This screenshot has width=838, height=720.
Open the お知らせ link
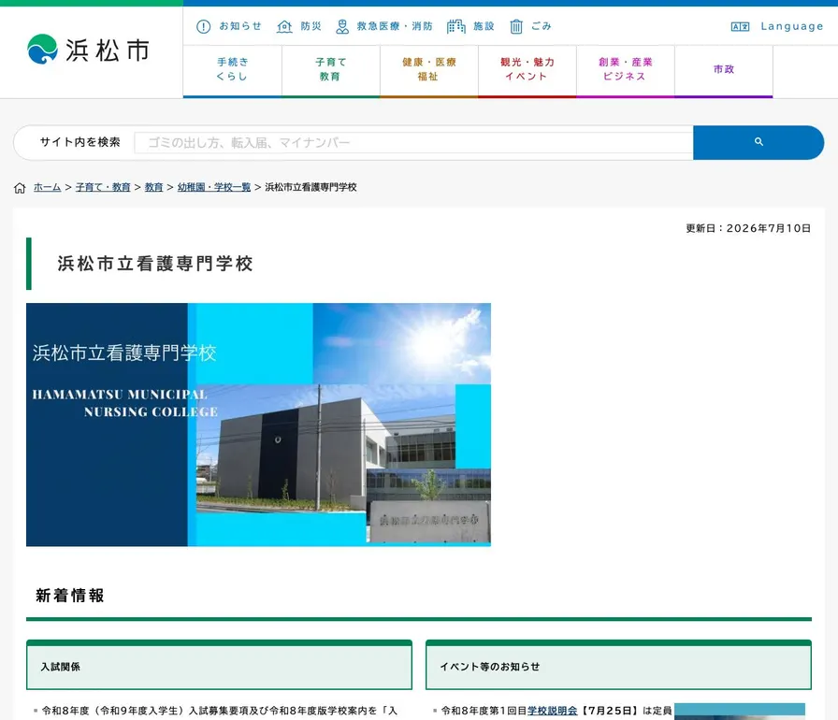point(240,26)
